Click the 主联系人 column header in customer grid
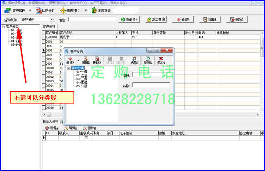 point(123,33)
